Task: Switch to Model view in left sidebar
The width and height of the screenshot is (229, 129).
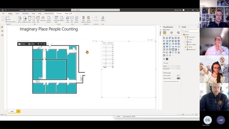Action: pyautogui.click(x=2, y=35)
